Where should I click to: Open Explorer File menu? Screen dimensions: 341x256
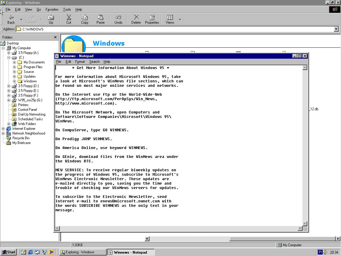point(8,9)
